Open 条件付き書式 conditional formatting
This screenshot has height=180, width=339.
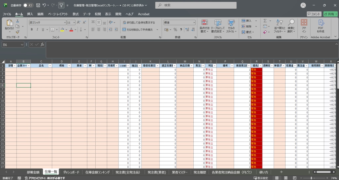coord(205,26)
